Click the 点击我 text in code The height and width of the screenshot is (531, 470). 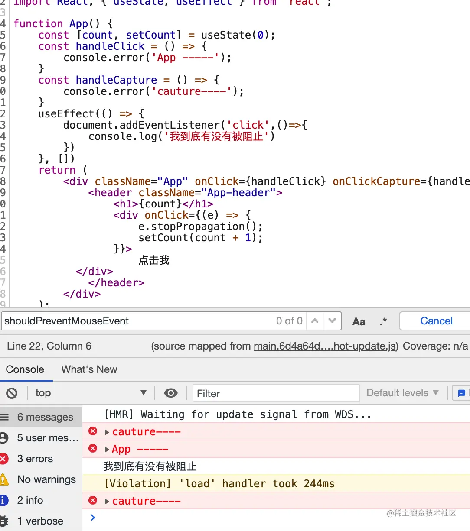click(x=154, y=260)
